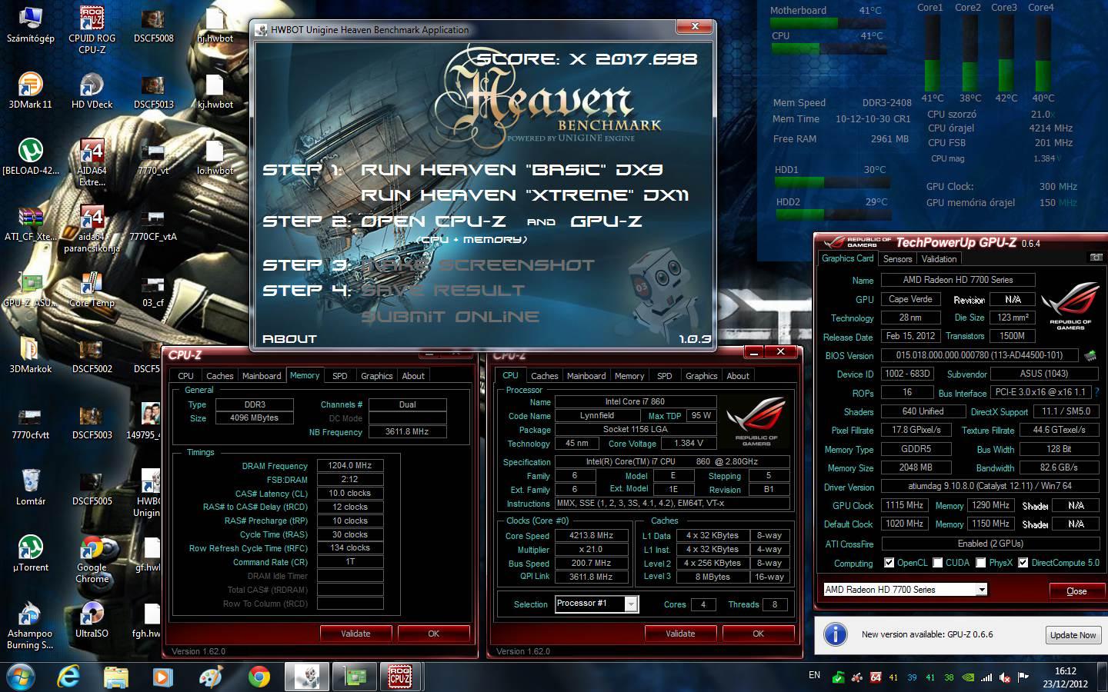Open the 3DMark 11 desktop shortcut
Viewport: 1108px width, 692px height.
[30, 91]
